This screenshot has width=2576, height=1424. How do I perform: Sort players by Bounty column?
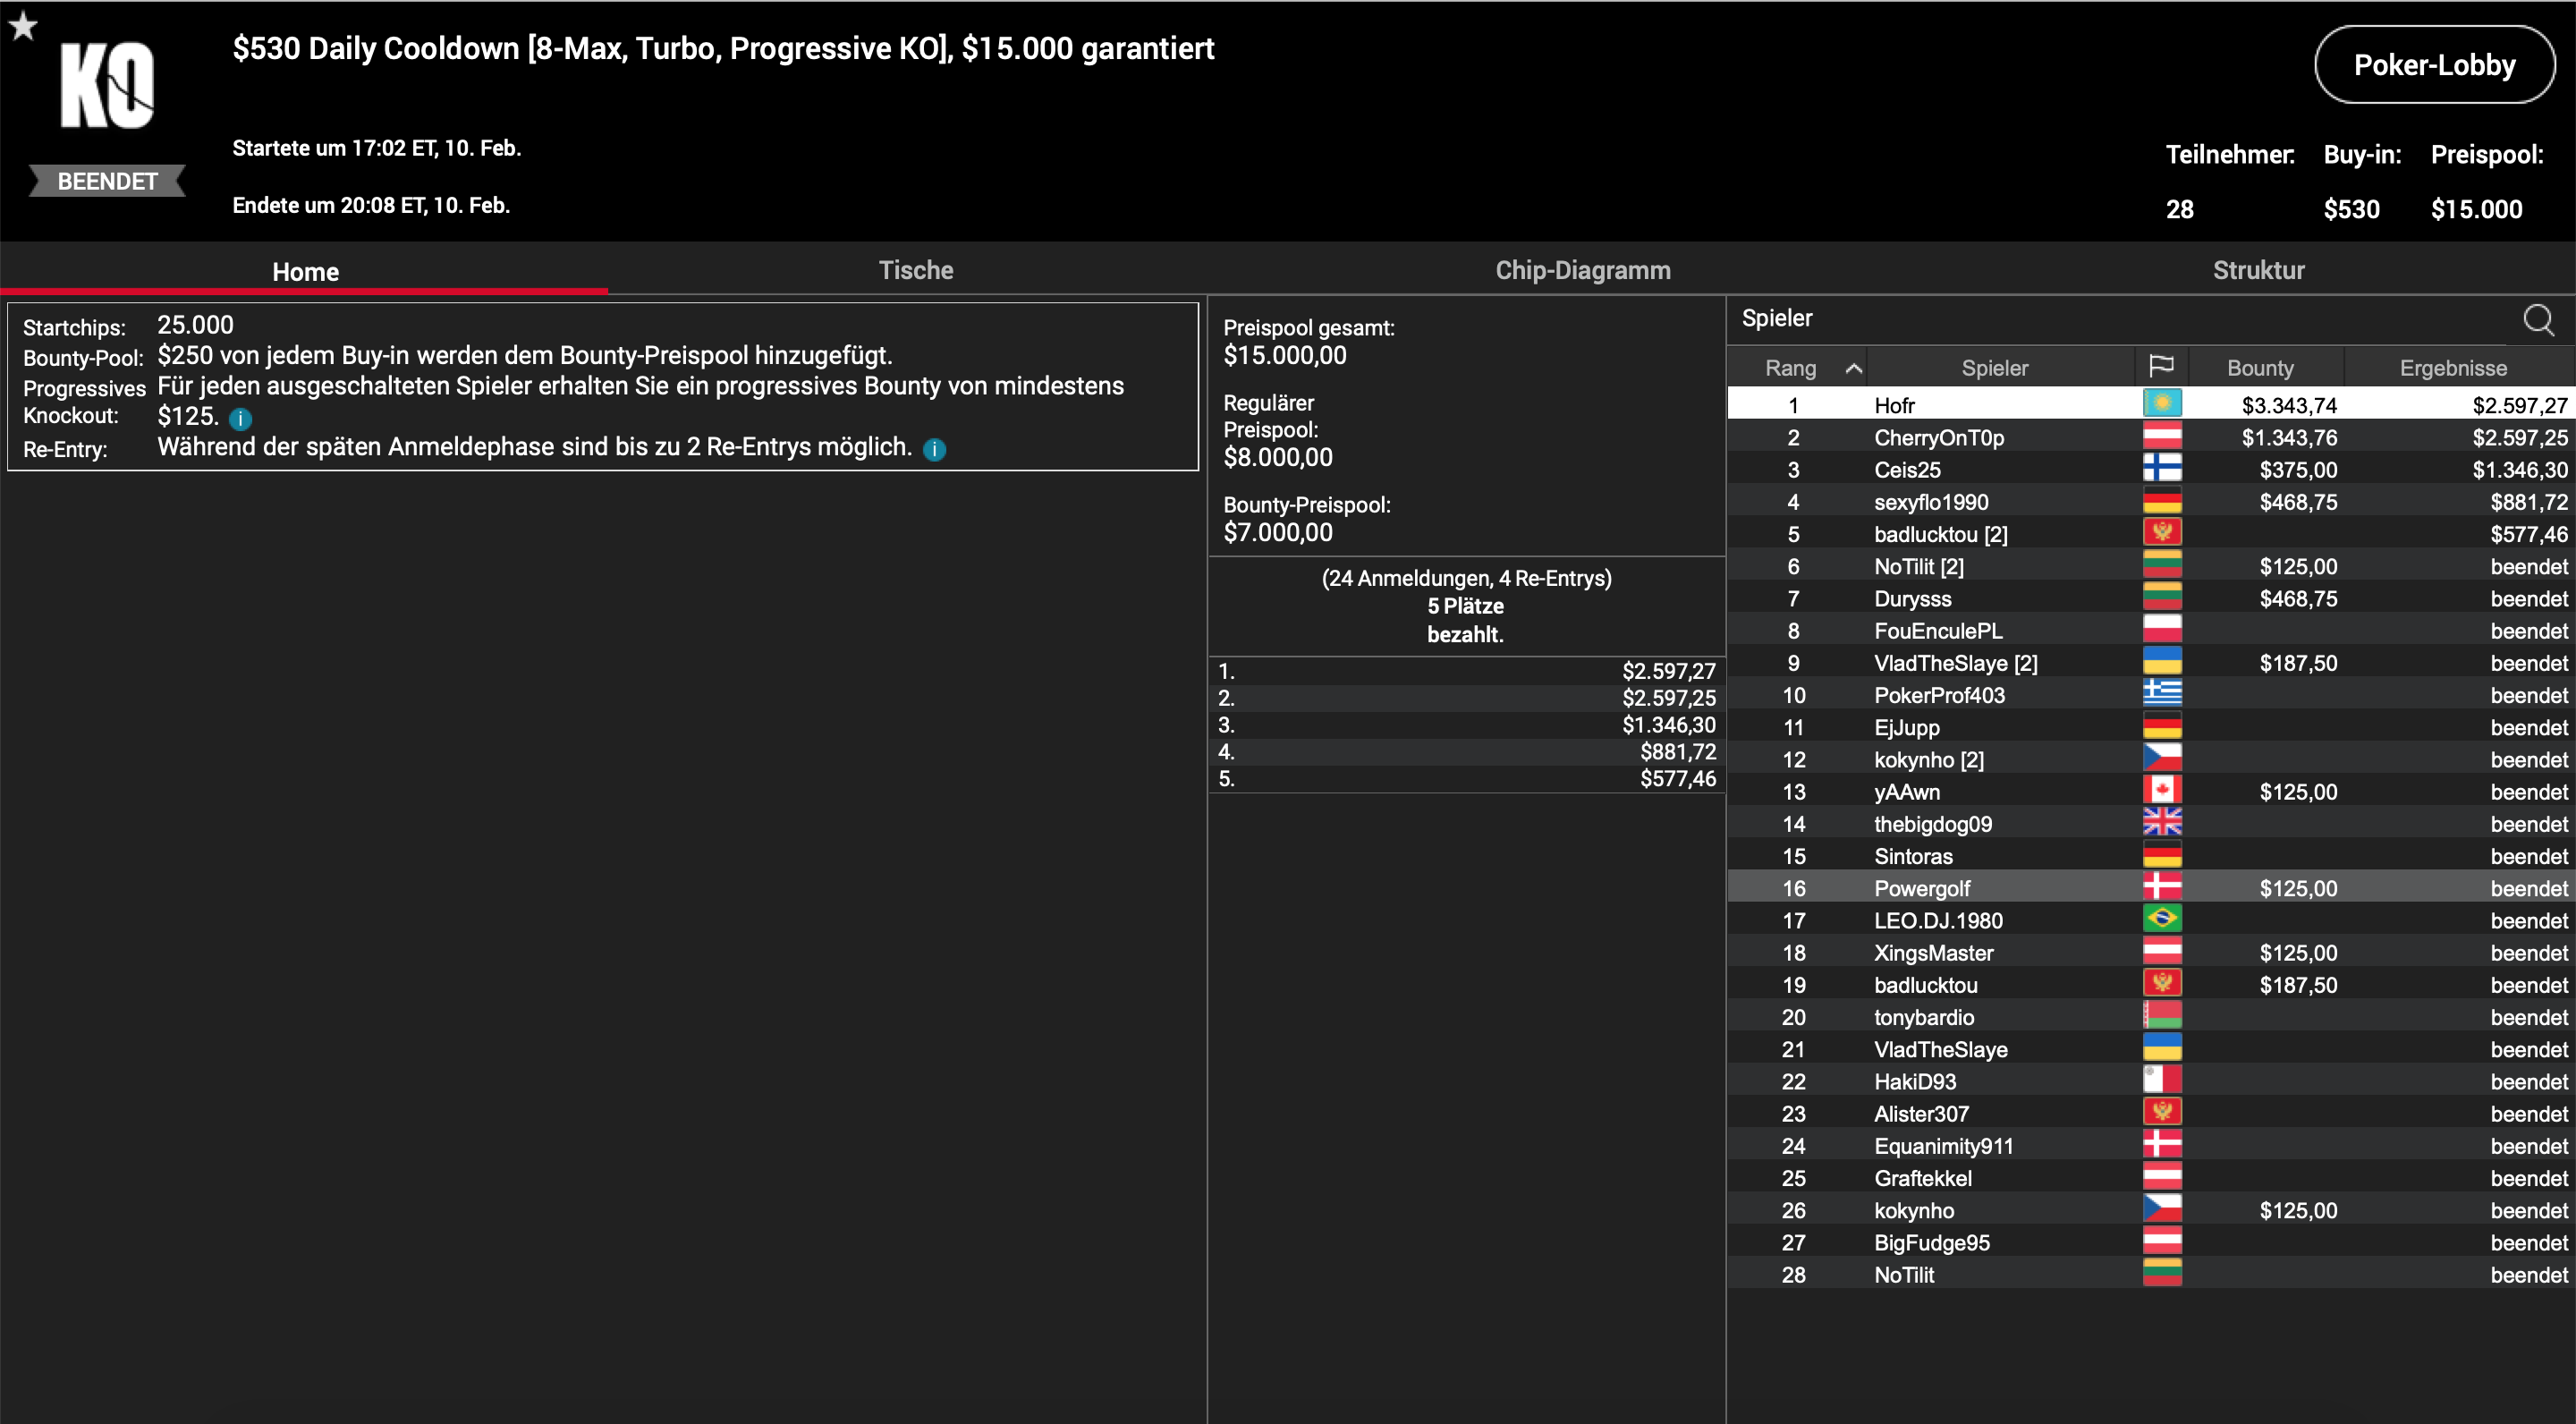pos(2259,368)
